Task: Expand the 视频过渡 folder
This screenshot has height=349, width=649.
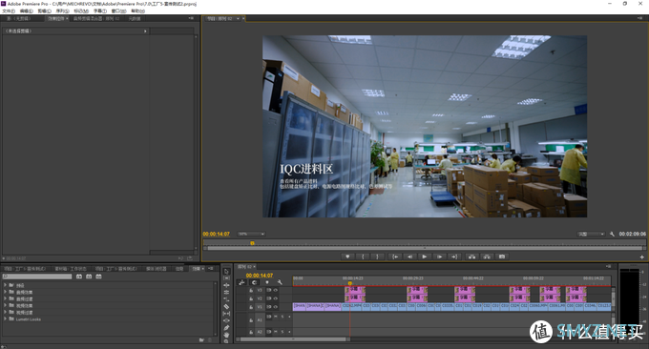Action: tap(5, 312)
